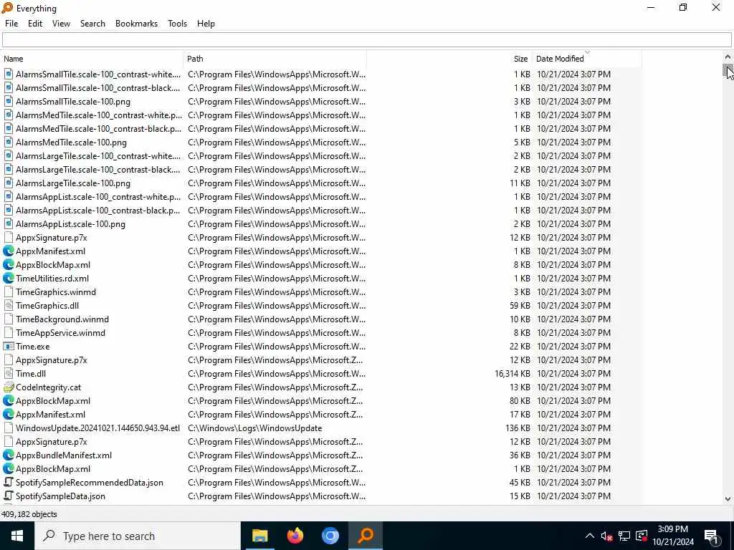Click the 409,182 objects status bar text
734x550 pixels.
click(29, 514)
